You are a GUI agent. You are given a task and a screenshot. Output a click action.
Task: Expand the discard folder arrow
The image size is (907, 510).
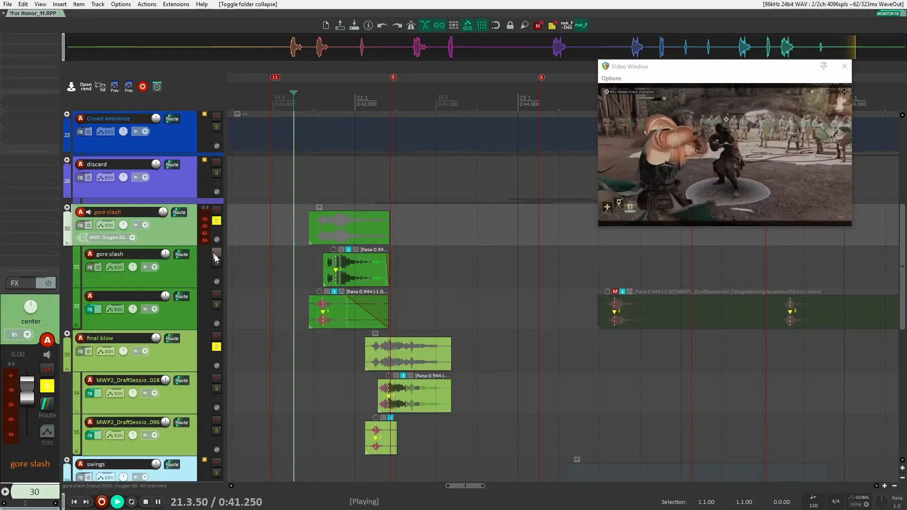pyautogui.click(x=67, y=160)
